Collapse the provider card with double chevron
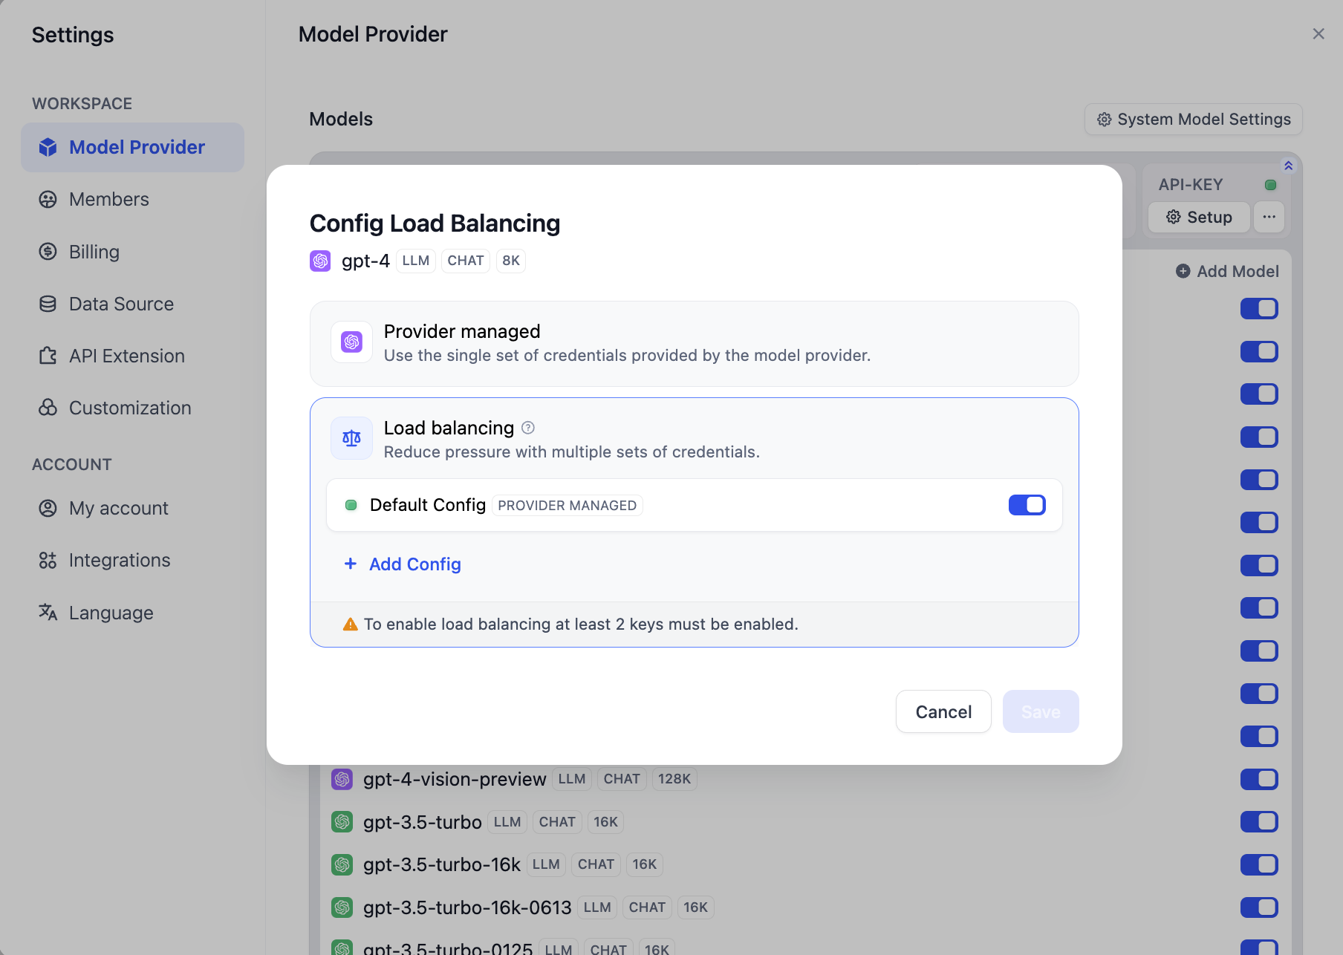 click(1288, 166)
